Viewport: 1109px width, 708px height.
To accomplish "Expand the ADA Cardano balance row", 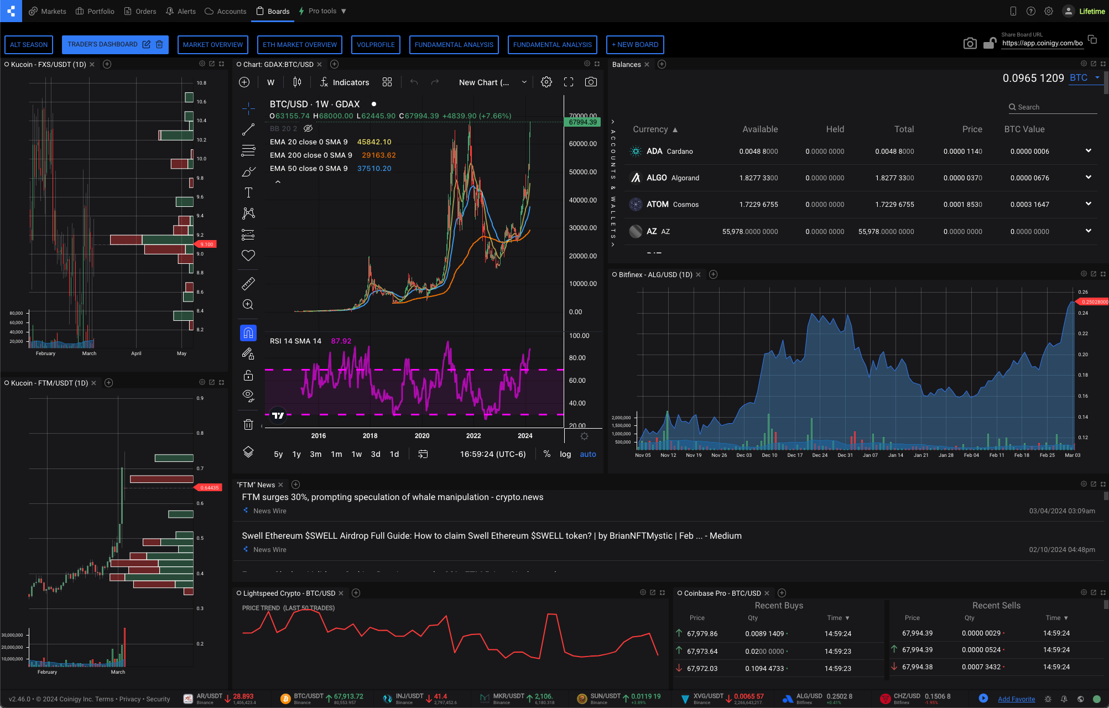I will [1088, 151].
